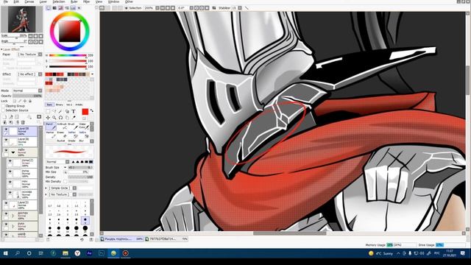Switch to the second open document tab
This screenshot has width=471, height=265.
point(166,239)
